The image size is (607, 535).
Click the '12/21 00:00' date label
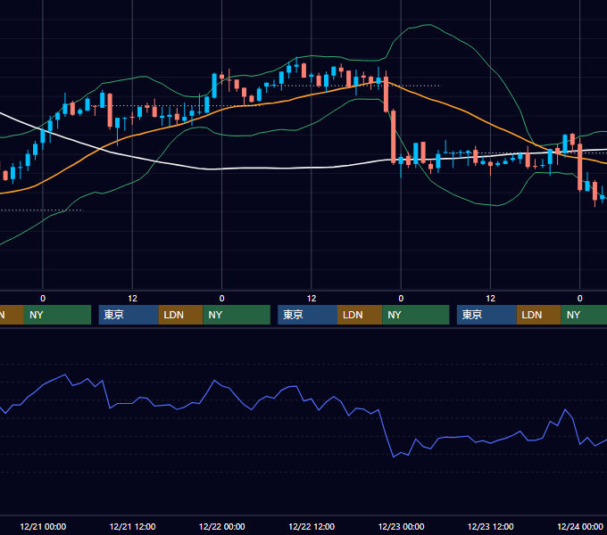tap(43, 526)
